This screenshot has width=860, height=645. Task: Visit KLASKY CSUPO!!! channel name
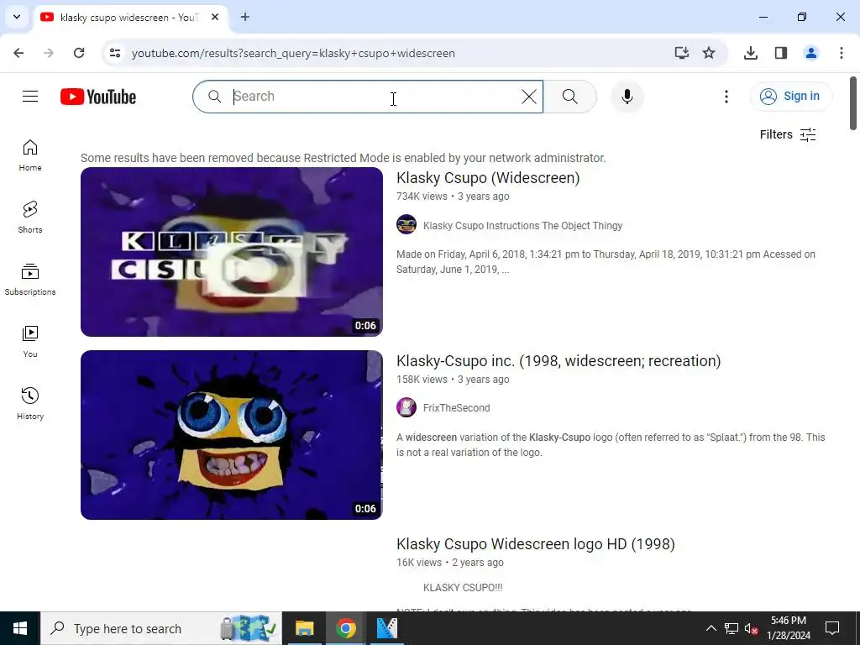[463, 587]
